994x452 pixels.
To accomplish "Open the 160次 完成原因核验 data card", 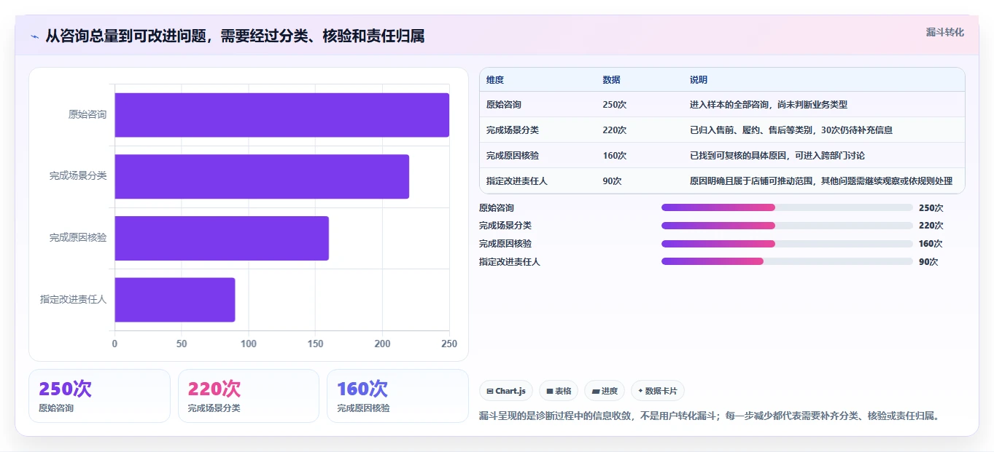I will coord(397,396).
